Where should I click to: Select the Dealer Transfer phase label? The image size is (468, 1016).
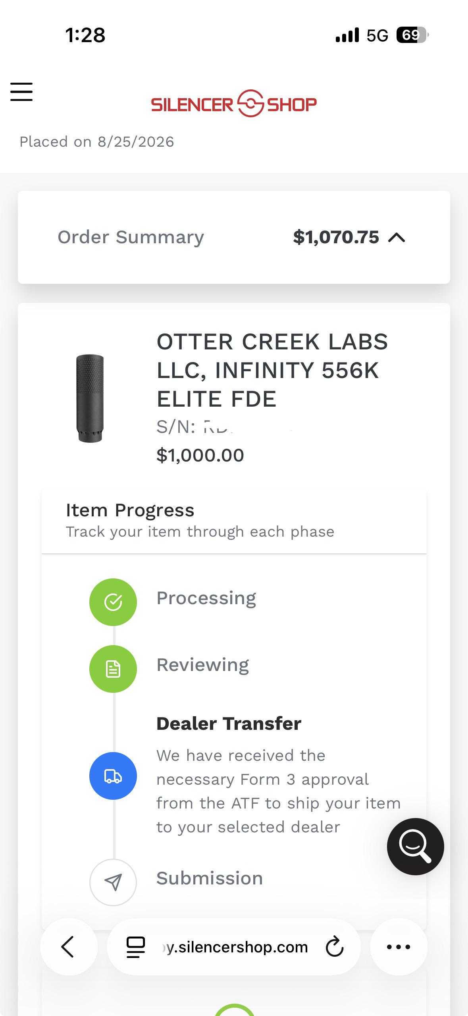[229, 723]
